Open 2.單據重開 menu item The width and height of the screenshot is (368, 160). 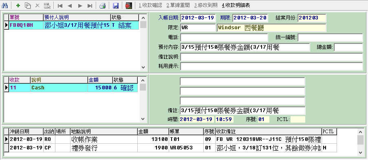[x=178, y=5]
